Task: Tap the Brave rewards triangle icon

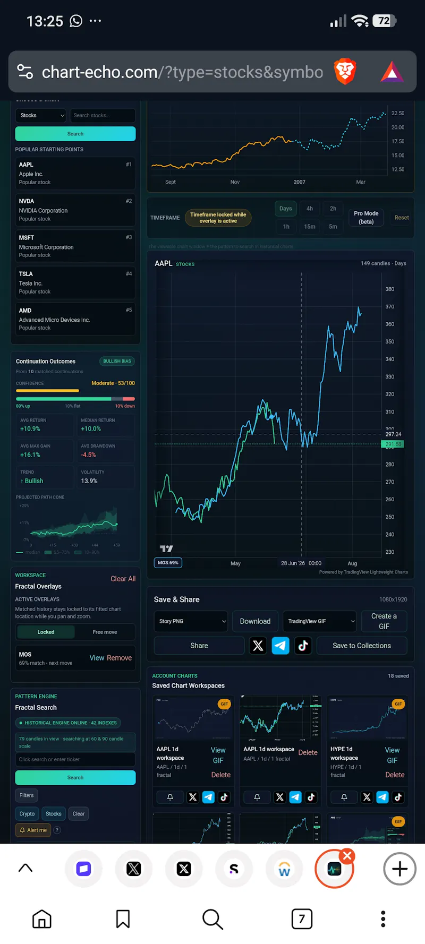Action: coord(392,72)
